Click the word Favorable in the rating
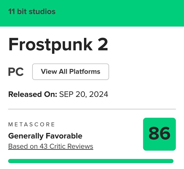The height and width of the screenshot is (169, 184). 64,136
